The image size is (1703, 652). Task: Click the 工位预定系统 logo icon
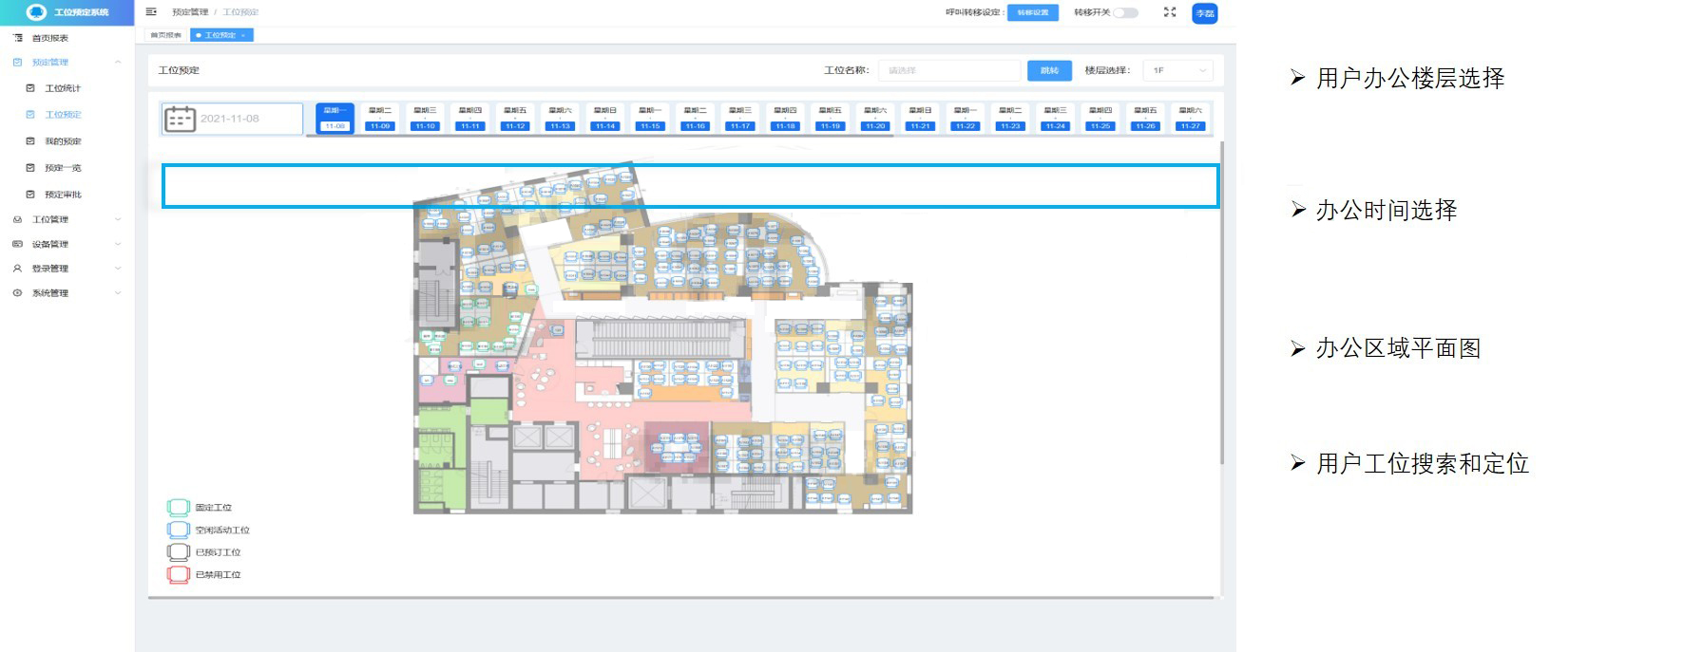point(36,12)
